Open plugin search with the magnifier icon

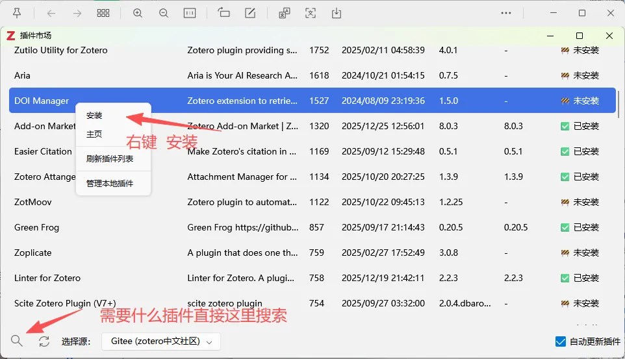pos(17,341)
